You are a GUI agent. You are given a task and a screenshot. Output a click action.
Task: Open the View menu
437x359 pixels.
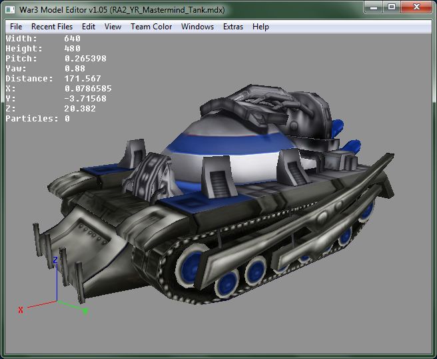pyautogui.click(x=113, y=27)
